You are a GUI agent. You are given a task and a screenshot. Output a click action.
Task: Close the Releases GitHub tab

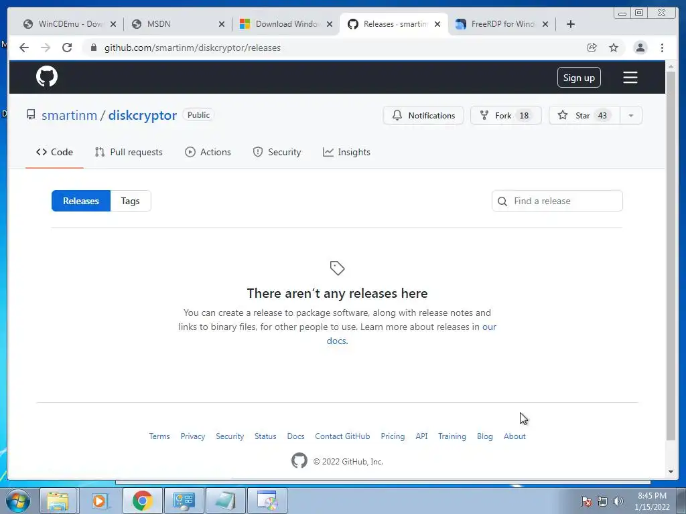[437, 24]
